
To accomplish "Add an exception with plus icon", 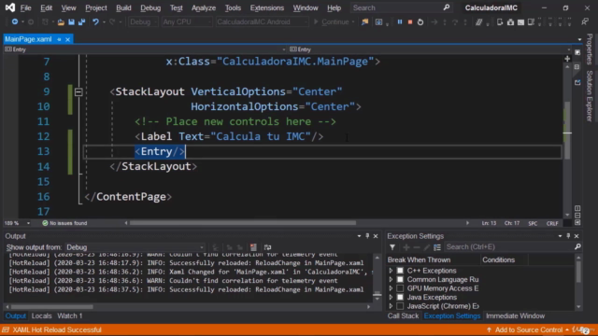I will pyautogui.click(x=406, y=247).
